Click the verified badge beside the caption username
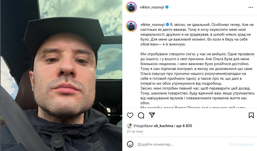This screenshot has height=151, width=257. click(x=167, y=24)
